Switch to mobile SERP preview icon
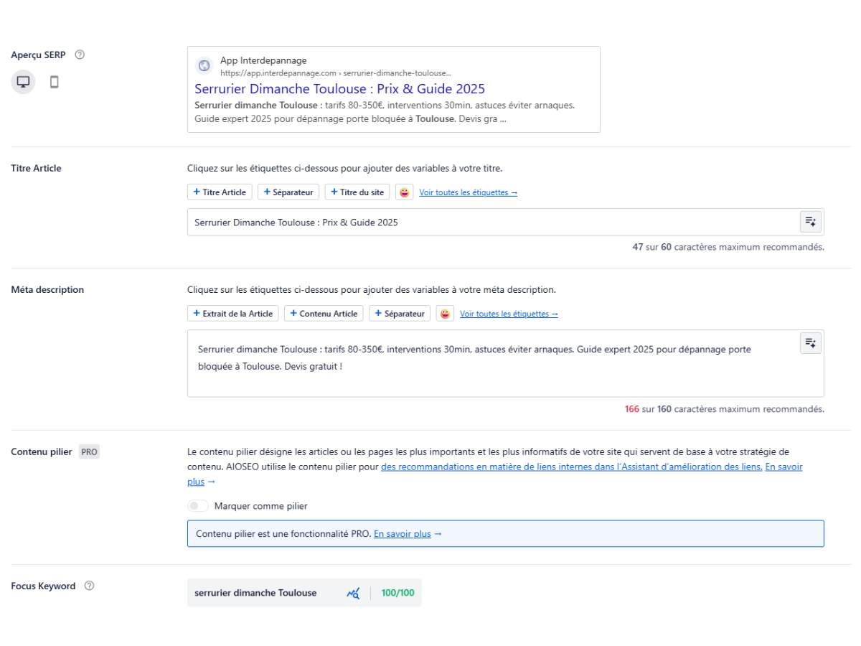This screenshot has height=646, width=861. click(x=54, y=82)
